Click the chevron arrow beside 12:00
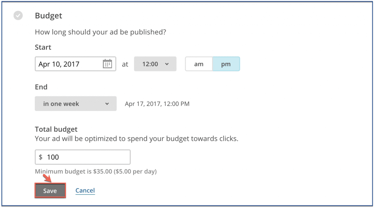This screenshot has height=208, width=375. [x=167, y=64]
